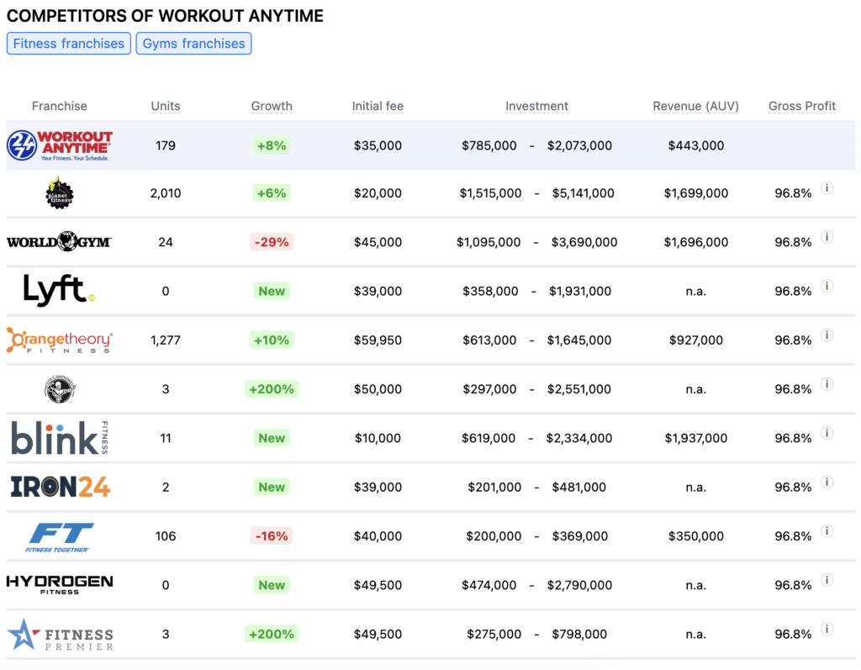Click the Units column header

[166, 106]
